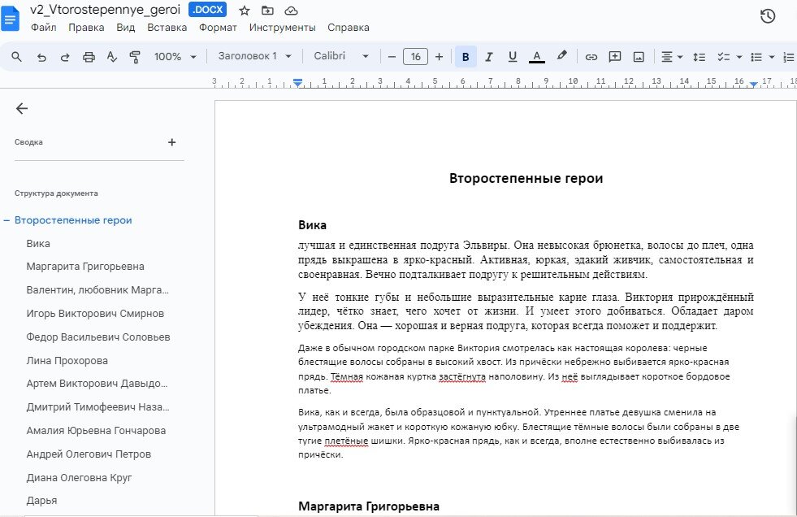The image size is (797, 517).
Task: Click the bulleted list icon
Action: 756,57
